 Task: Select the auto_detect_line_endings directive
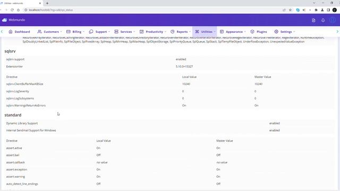coord(22,184)
